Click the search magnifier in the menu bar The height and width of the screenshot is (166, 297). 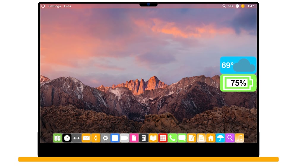(224, 6)
